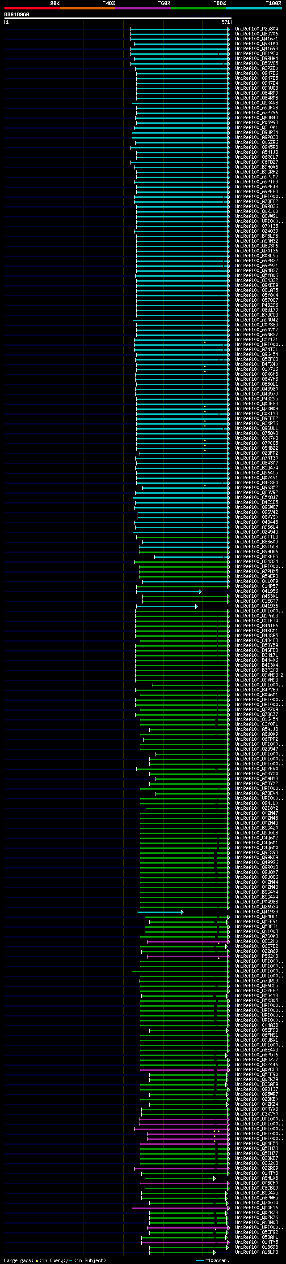Select the purple ~60% identity legend segment

pos(143,8)
